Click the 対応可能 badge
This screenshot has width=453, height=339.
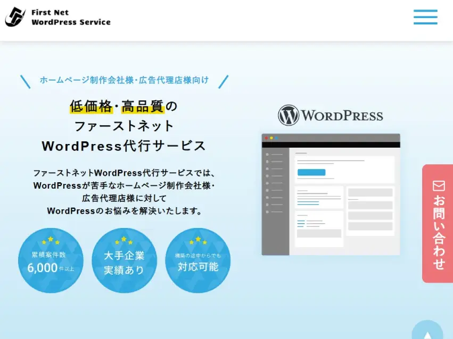[198, 260]
